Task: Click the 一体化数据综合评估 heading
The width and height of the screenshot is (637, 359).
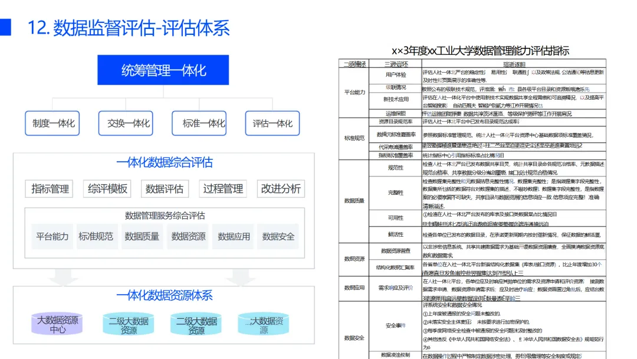Action: 164,162
